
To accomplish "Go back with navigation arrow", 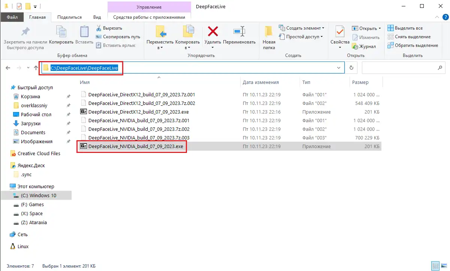I will [8, 68].
